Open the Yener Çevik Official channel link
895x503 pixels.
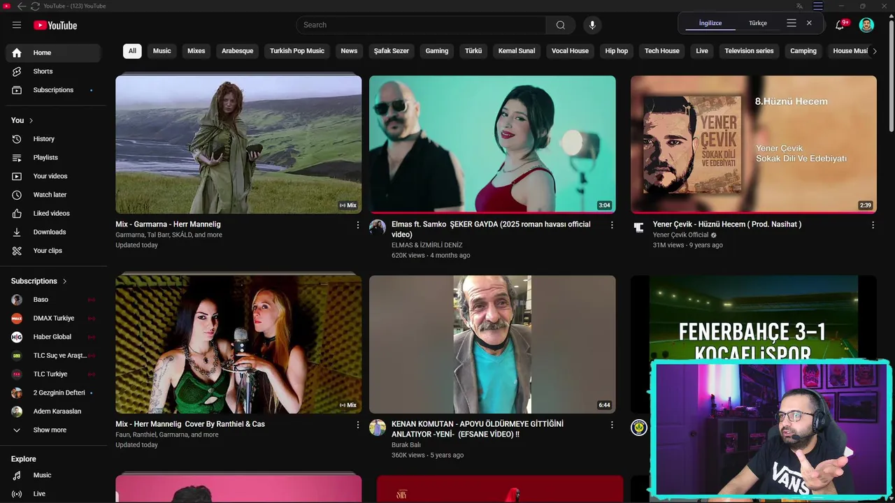[680, 235]
